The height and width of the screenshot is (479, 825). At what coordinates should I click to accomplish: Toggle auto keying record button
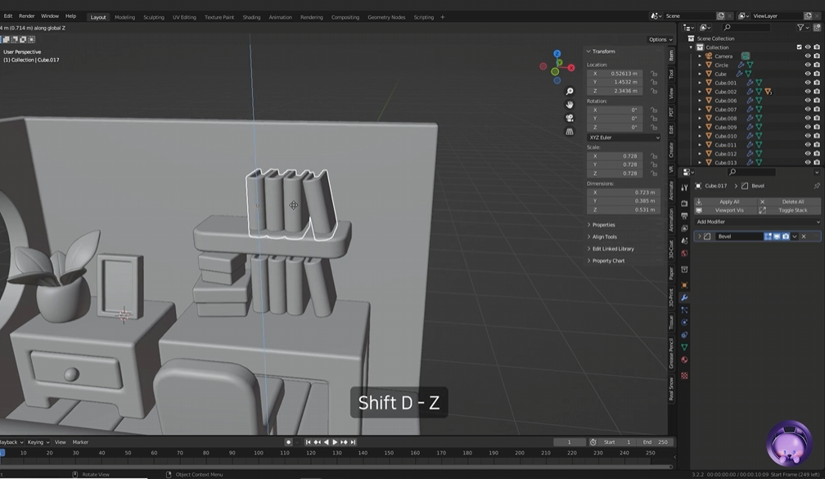point(288,442)
